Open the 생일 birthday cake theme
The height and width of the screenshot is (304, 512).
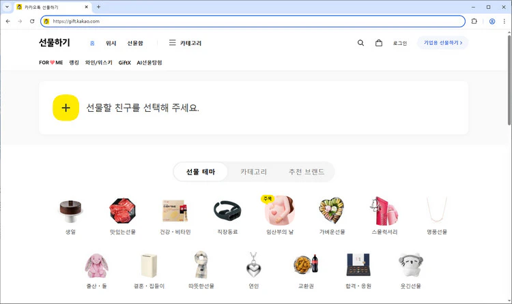70,211
